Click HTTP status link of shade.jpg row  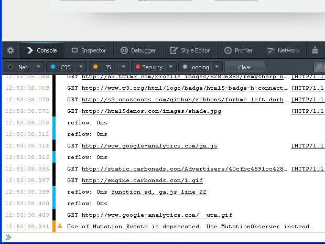point(308,111)
